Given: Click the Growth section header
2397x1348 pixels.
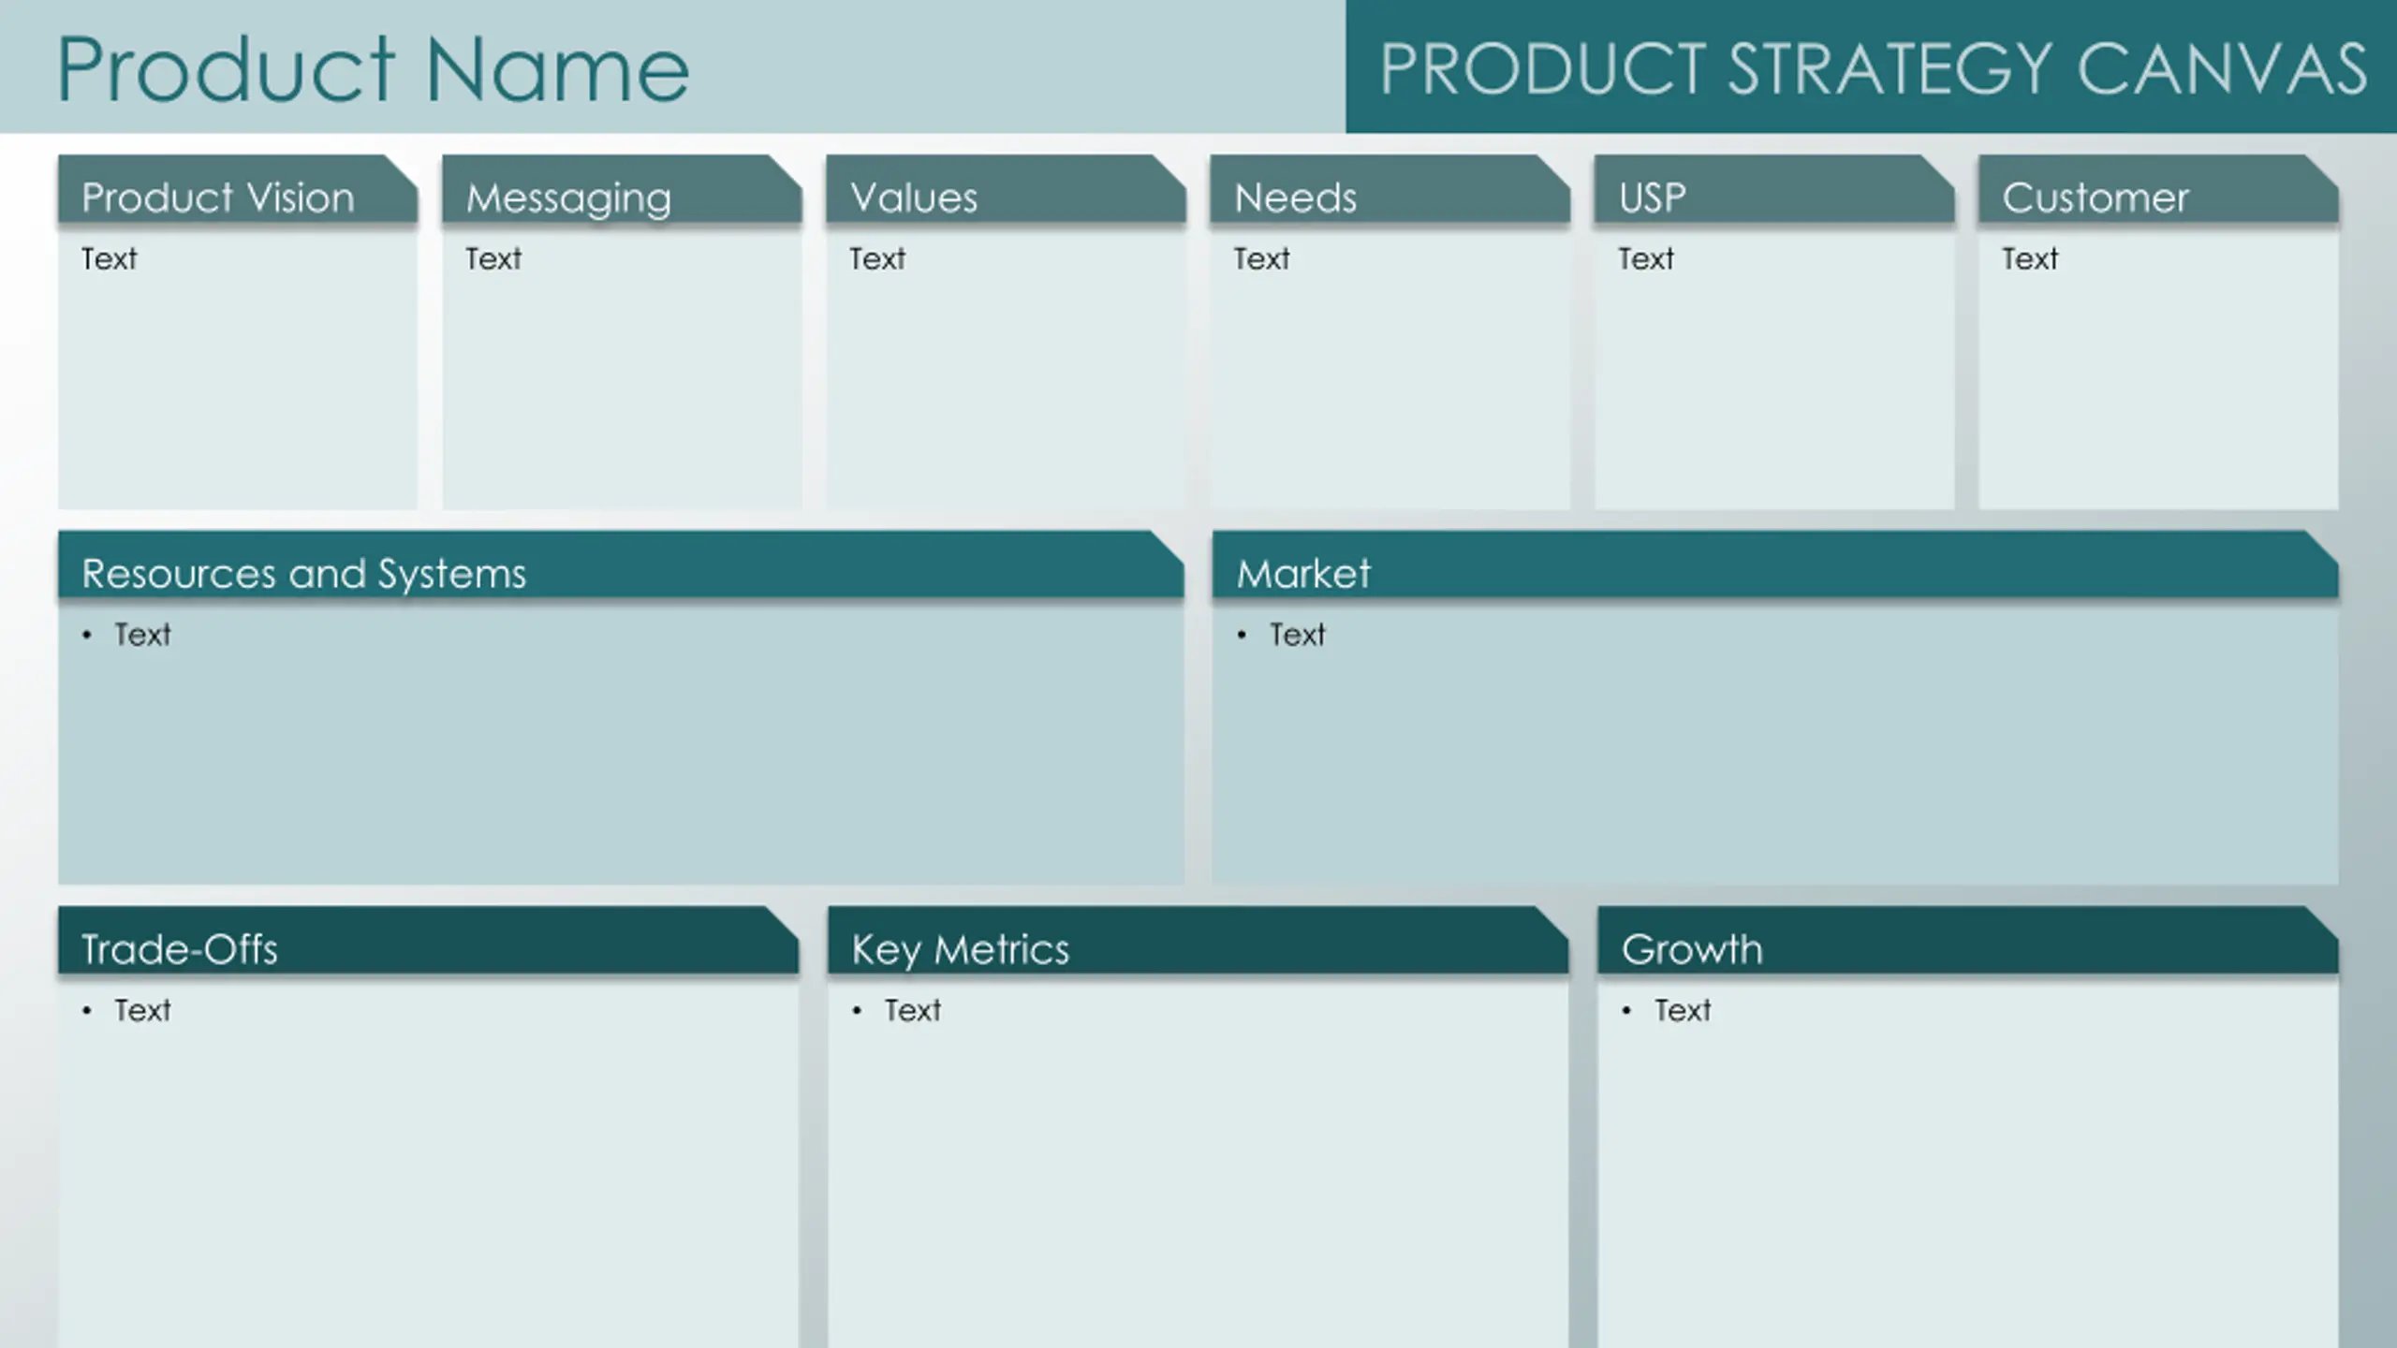Looking at the screenshot, I should pyautogui.click(x=1692, y=948).
